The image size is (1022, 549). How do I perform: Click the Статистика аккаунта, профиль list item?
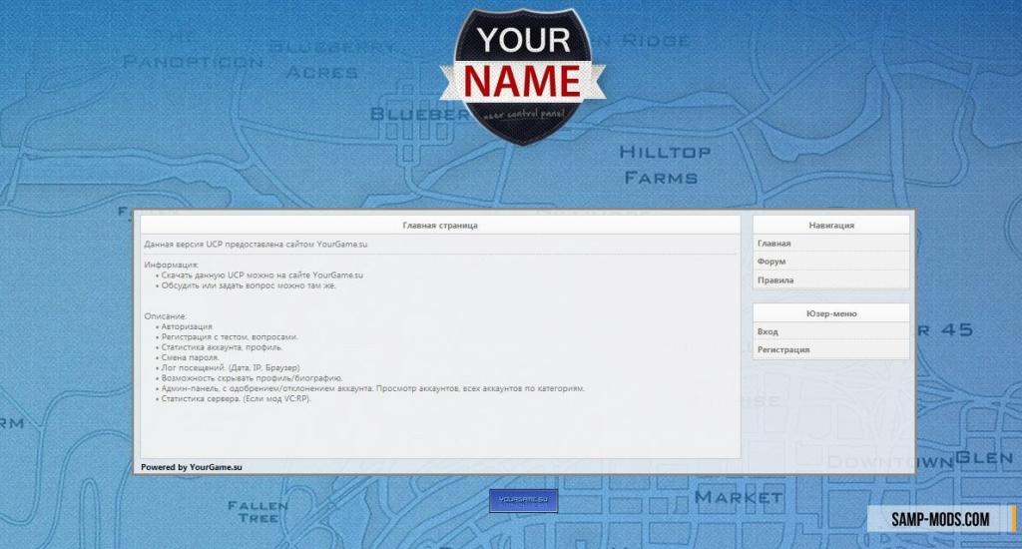point(222,347)
